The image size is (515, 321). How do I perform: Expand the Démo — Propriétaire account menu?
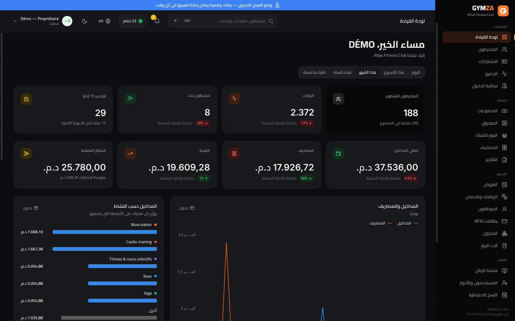coord(43,21)
